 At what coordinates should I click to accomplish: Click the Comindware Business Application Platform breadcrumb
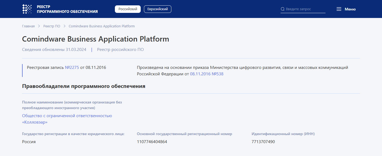[101, 26]
